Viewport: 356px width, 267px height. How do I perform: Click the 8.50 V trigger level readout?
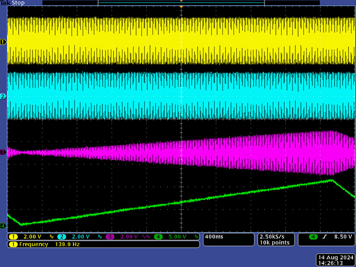coord(343,237)
